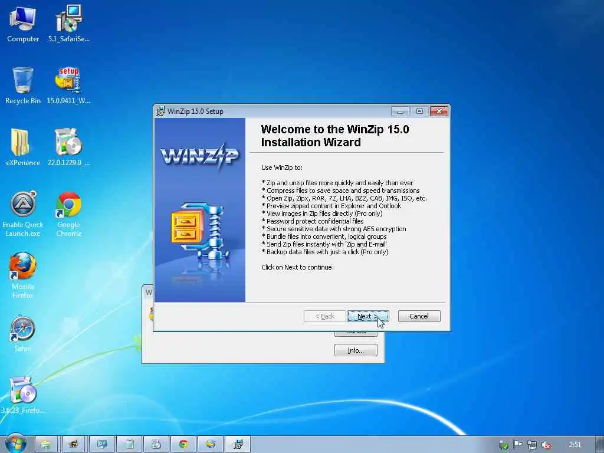Screen dimensions: 604x453
Task: Select Enable Quick Launch.exe icon
Action: click(x=23, y=214)
